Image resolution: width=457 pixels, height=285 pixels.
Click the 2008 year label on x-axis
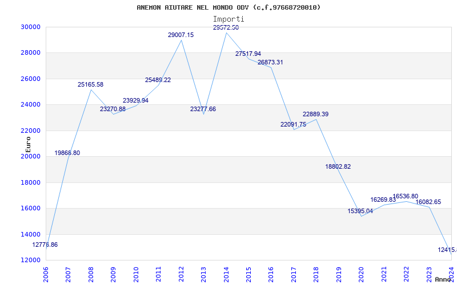[x=91, y=274]
